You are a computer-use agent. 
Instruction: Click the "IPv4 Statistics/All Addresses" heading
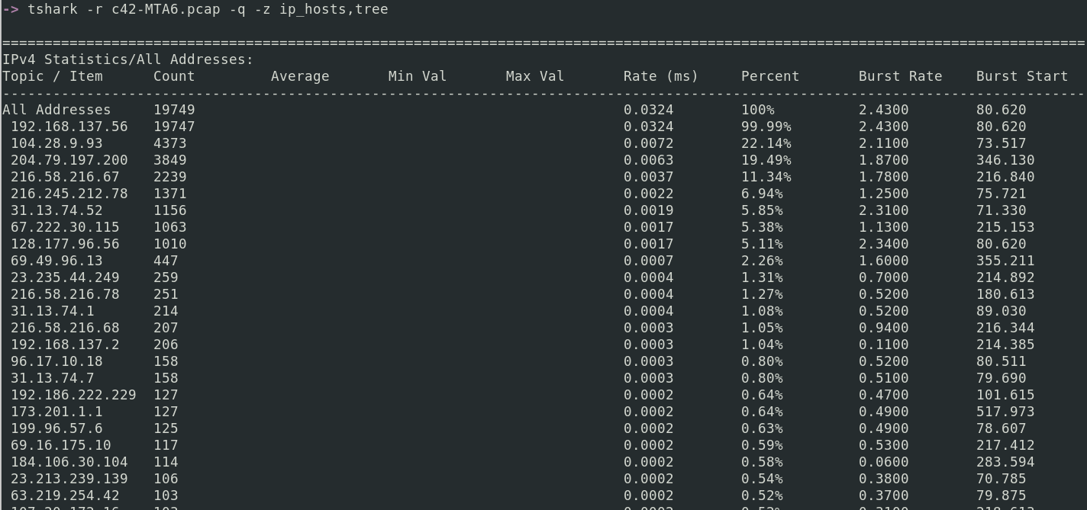127,59
